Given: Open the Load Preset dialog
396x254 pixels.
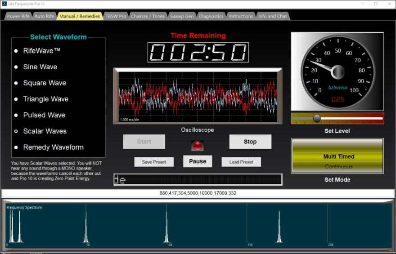Looking at the screenshot, I should [x=241, y=162].
